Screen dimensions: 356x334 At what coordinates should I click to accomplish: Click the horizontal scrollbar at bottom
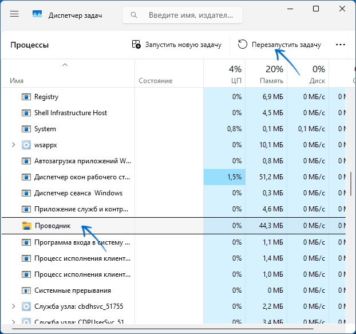coord(163,329)
